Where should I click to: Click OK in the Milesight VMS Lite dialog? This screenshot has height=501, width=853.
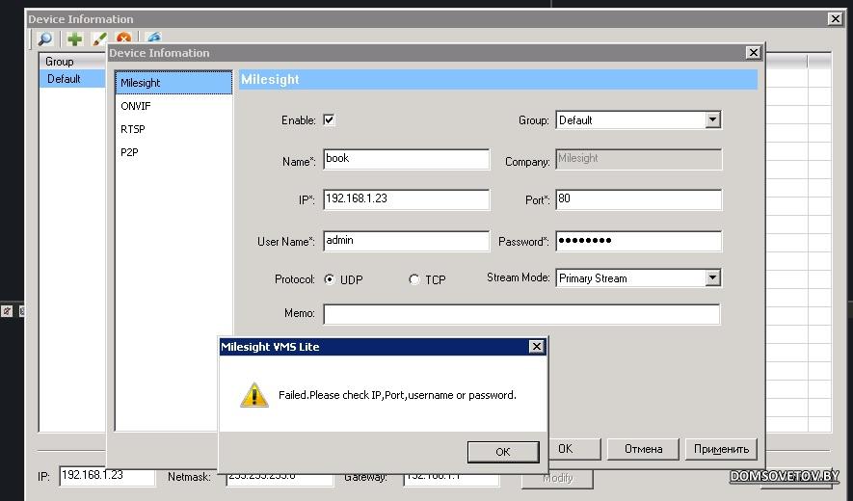pos(503,452)
